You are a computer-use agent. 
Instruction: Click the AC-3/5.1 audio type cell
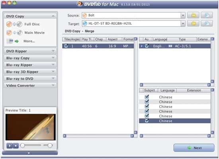pos(183,46)
